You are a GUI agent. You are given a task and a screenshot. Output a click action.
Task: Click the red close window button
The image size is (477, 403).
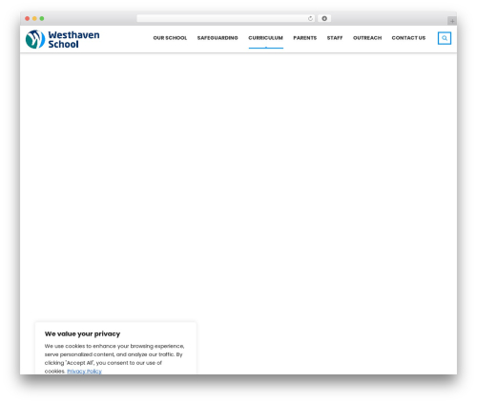[x=28, y=18]
